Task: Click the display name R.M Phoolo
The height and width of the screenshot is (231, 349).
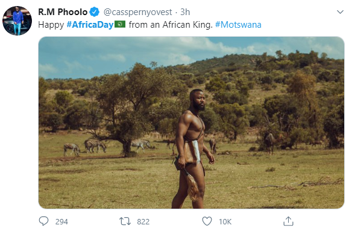Action: 63,12
